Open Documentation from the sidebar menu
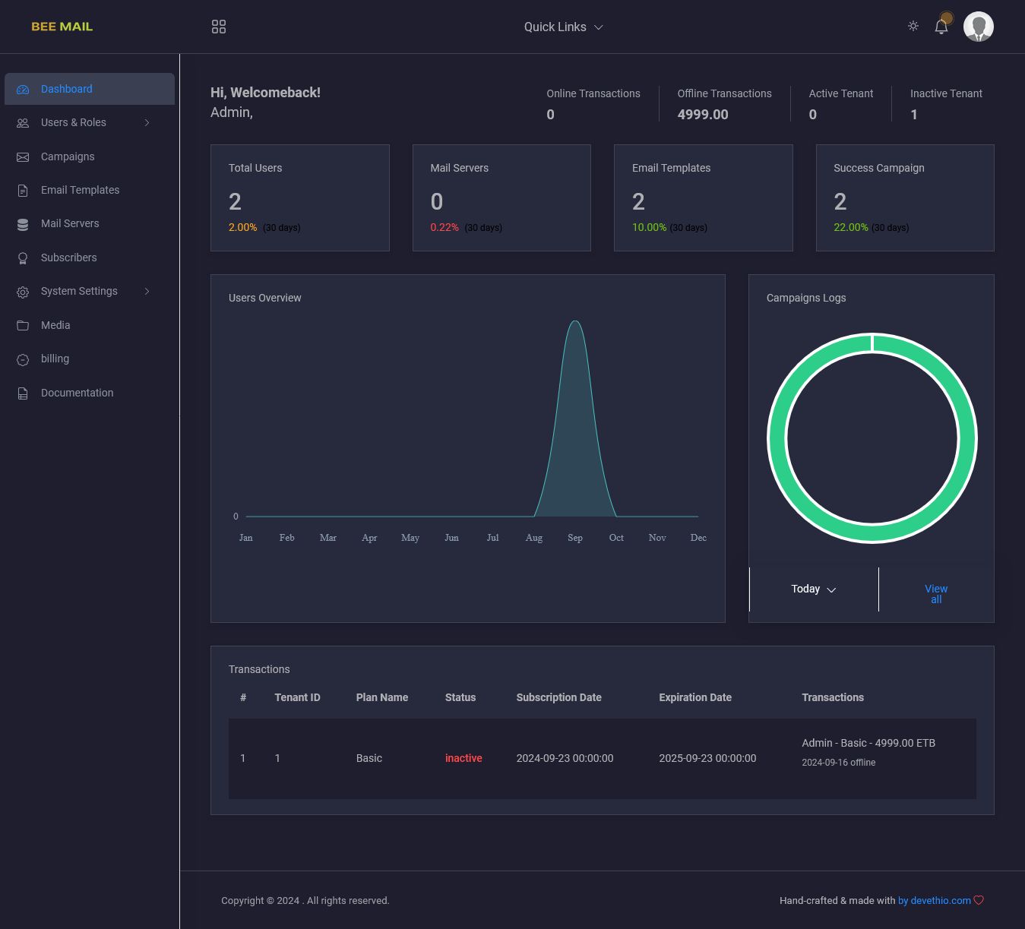The height and width of the screenshot is (929, 1025). (77, 393)
